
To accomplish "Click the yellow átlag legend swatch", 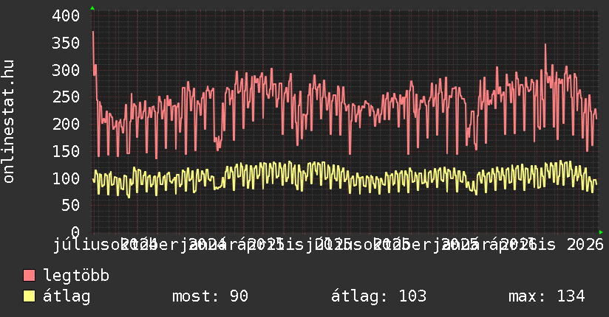I will point(29,296).
